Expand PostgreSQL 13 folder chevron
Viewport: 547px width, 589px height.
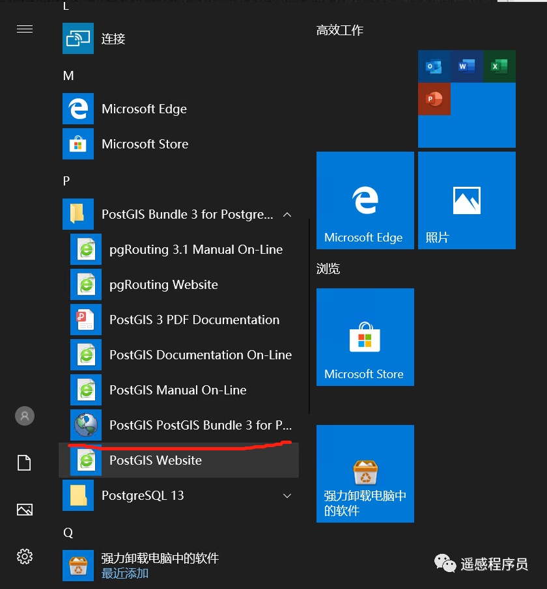click(287, 495)
